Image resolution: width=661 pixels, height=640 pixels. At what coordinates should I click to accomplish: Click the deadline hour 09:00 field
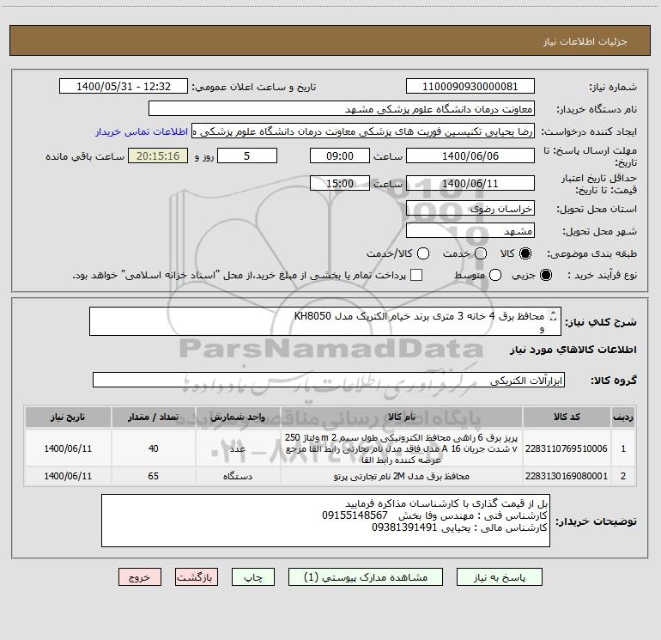pyautogui.click(x=340, y=156)
